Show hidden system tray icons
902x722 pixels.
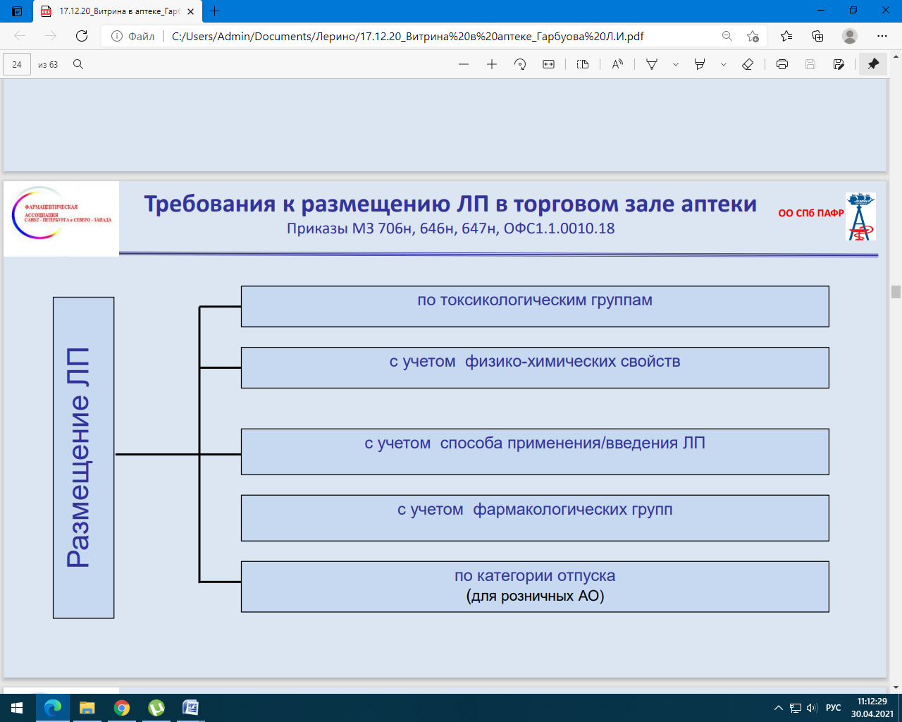click(x=778, y=708)
